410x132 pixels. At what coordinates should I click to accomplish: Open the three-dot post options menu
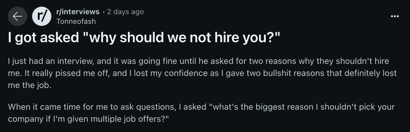click(395, 16)
